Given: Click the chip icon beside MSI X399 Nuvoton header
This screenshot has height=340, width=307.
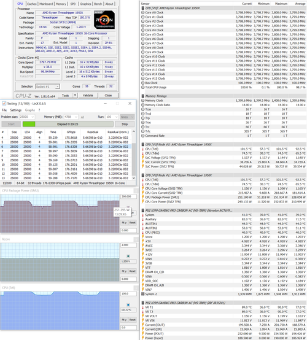Looking at the screenshot, I should tap(143, 211).
